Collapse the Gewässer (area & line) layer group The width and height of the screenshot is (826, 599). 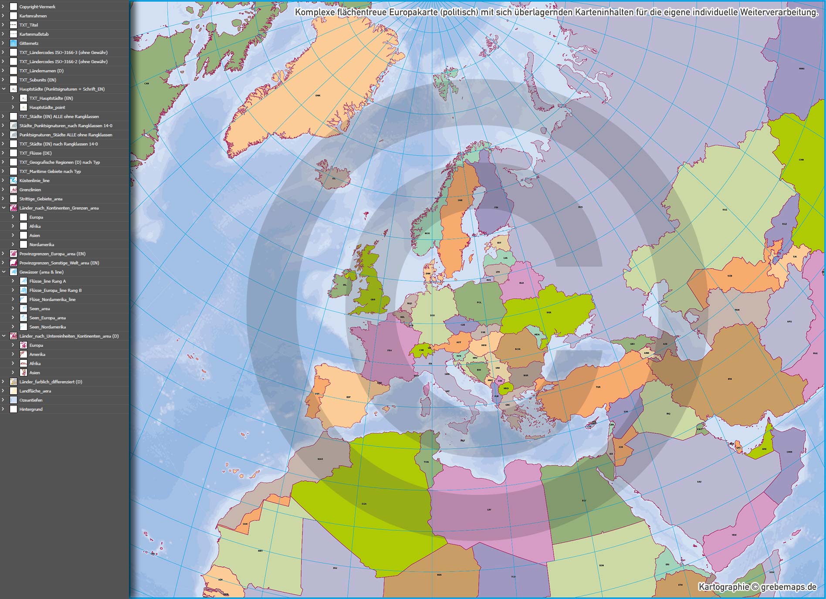click(3, 272)
